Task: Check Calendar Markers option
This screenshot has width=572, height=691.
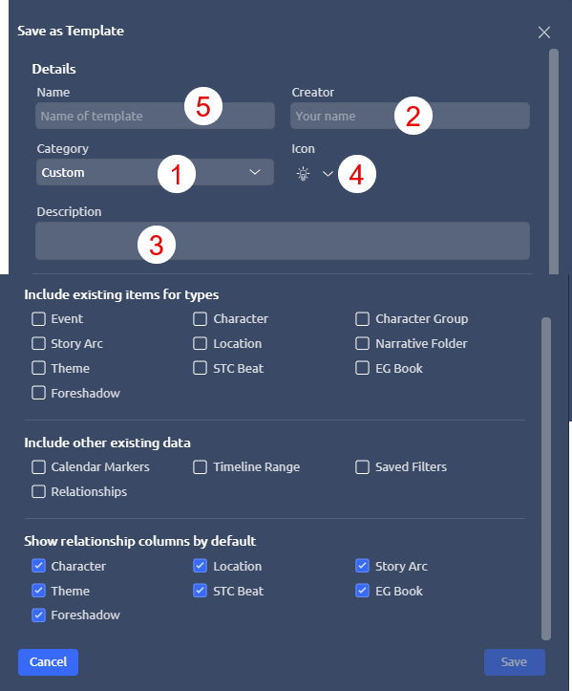Action: (38, 466)
